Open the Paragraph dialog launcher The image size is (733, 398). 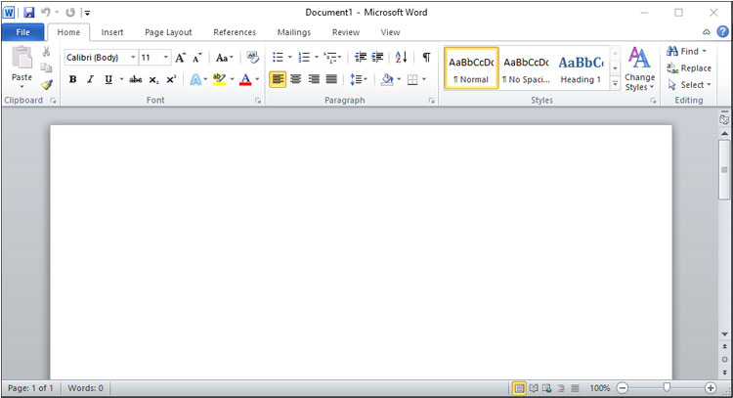[431, 101]
